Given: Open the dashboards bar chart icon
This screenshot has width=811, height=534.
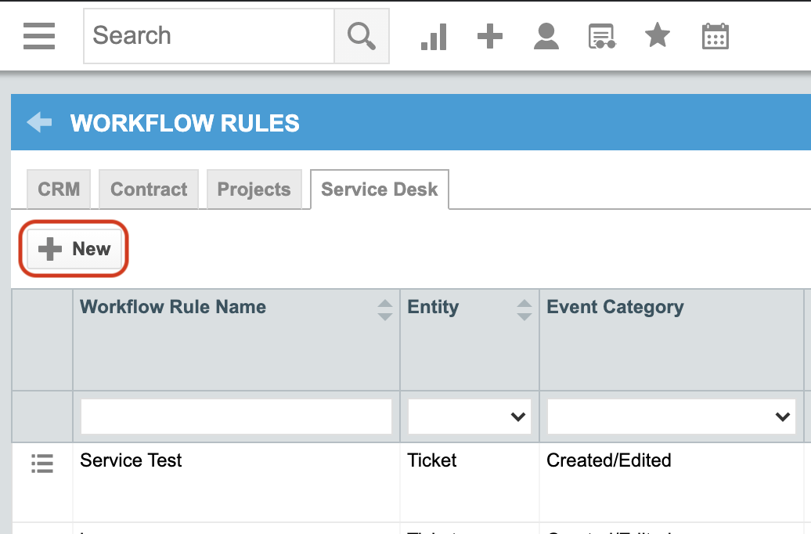Looking at the screenshot, I should point(434,36).
